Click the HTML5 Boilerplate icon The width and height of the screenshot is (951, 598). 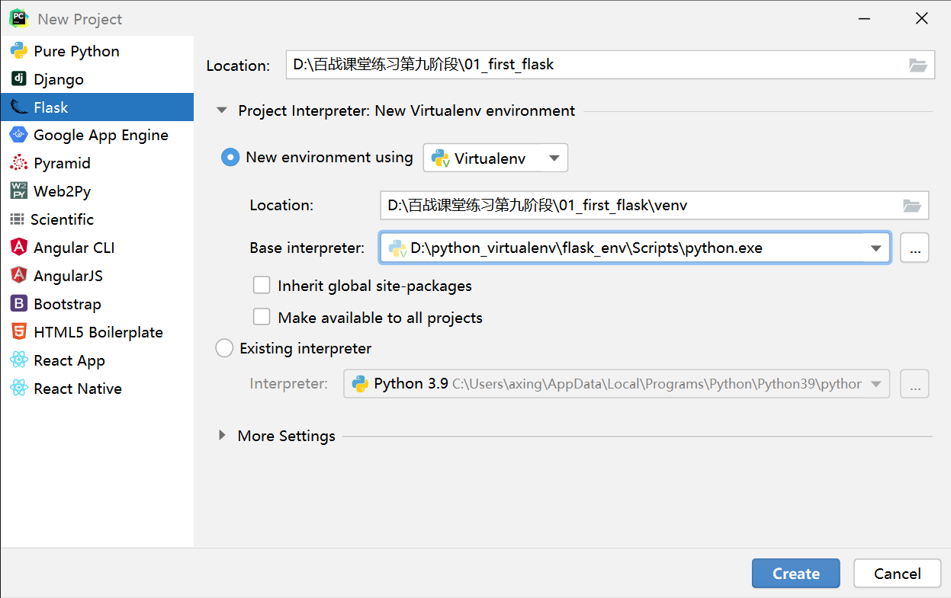19,332
